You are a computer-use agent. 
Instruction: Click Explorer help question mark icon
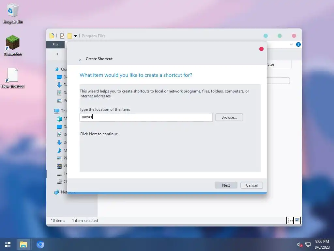pos(298,44)
